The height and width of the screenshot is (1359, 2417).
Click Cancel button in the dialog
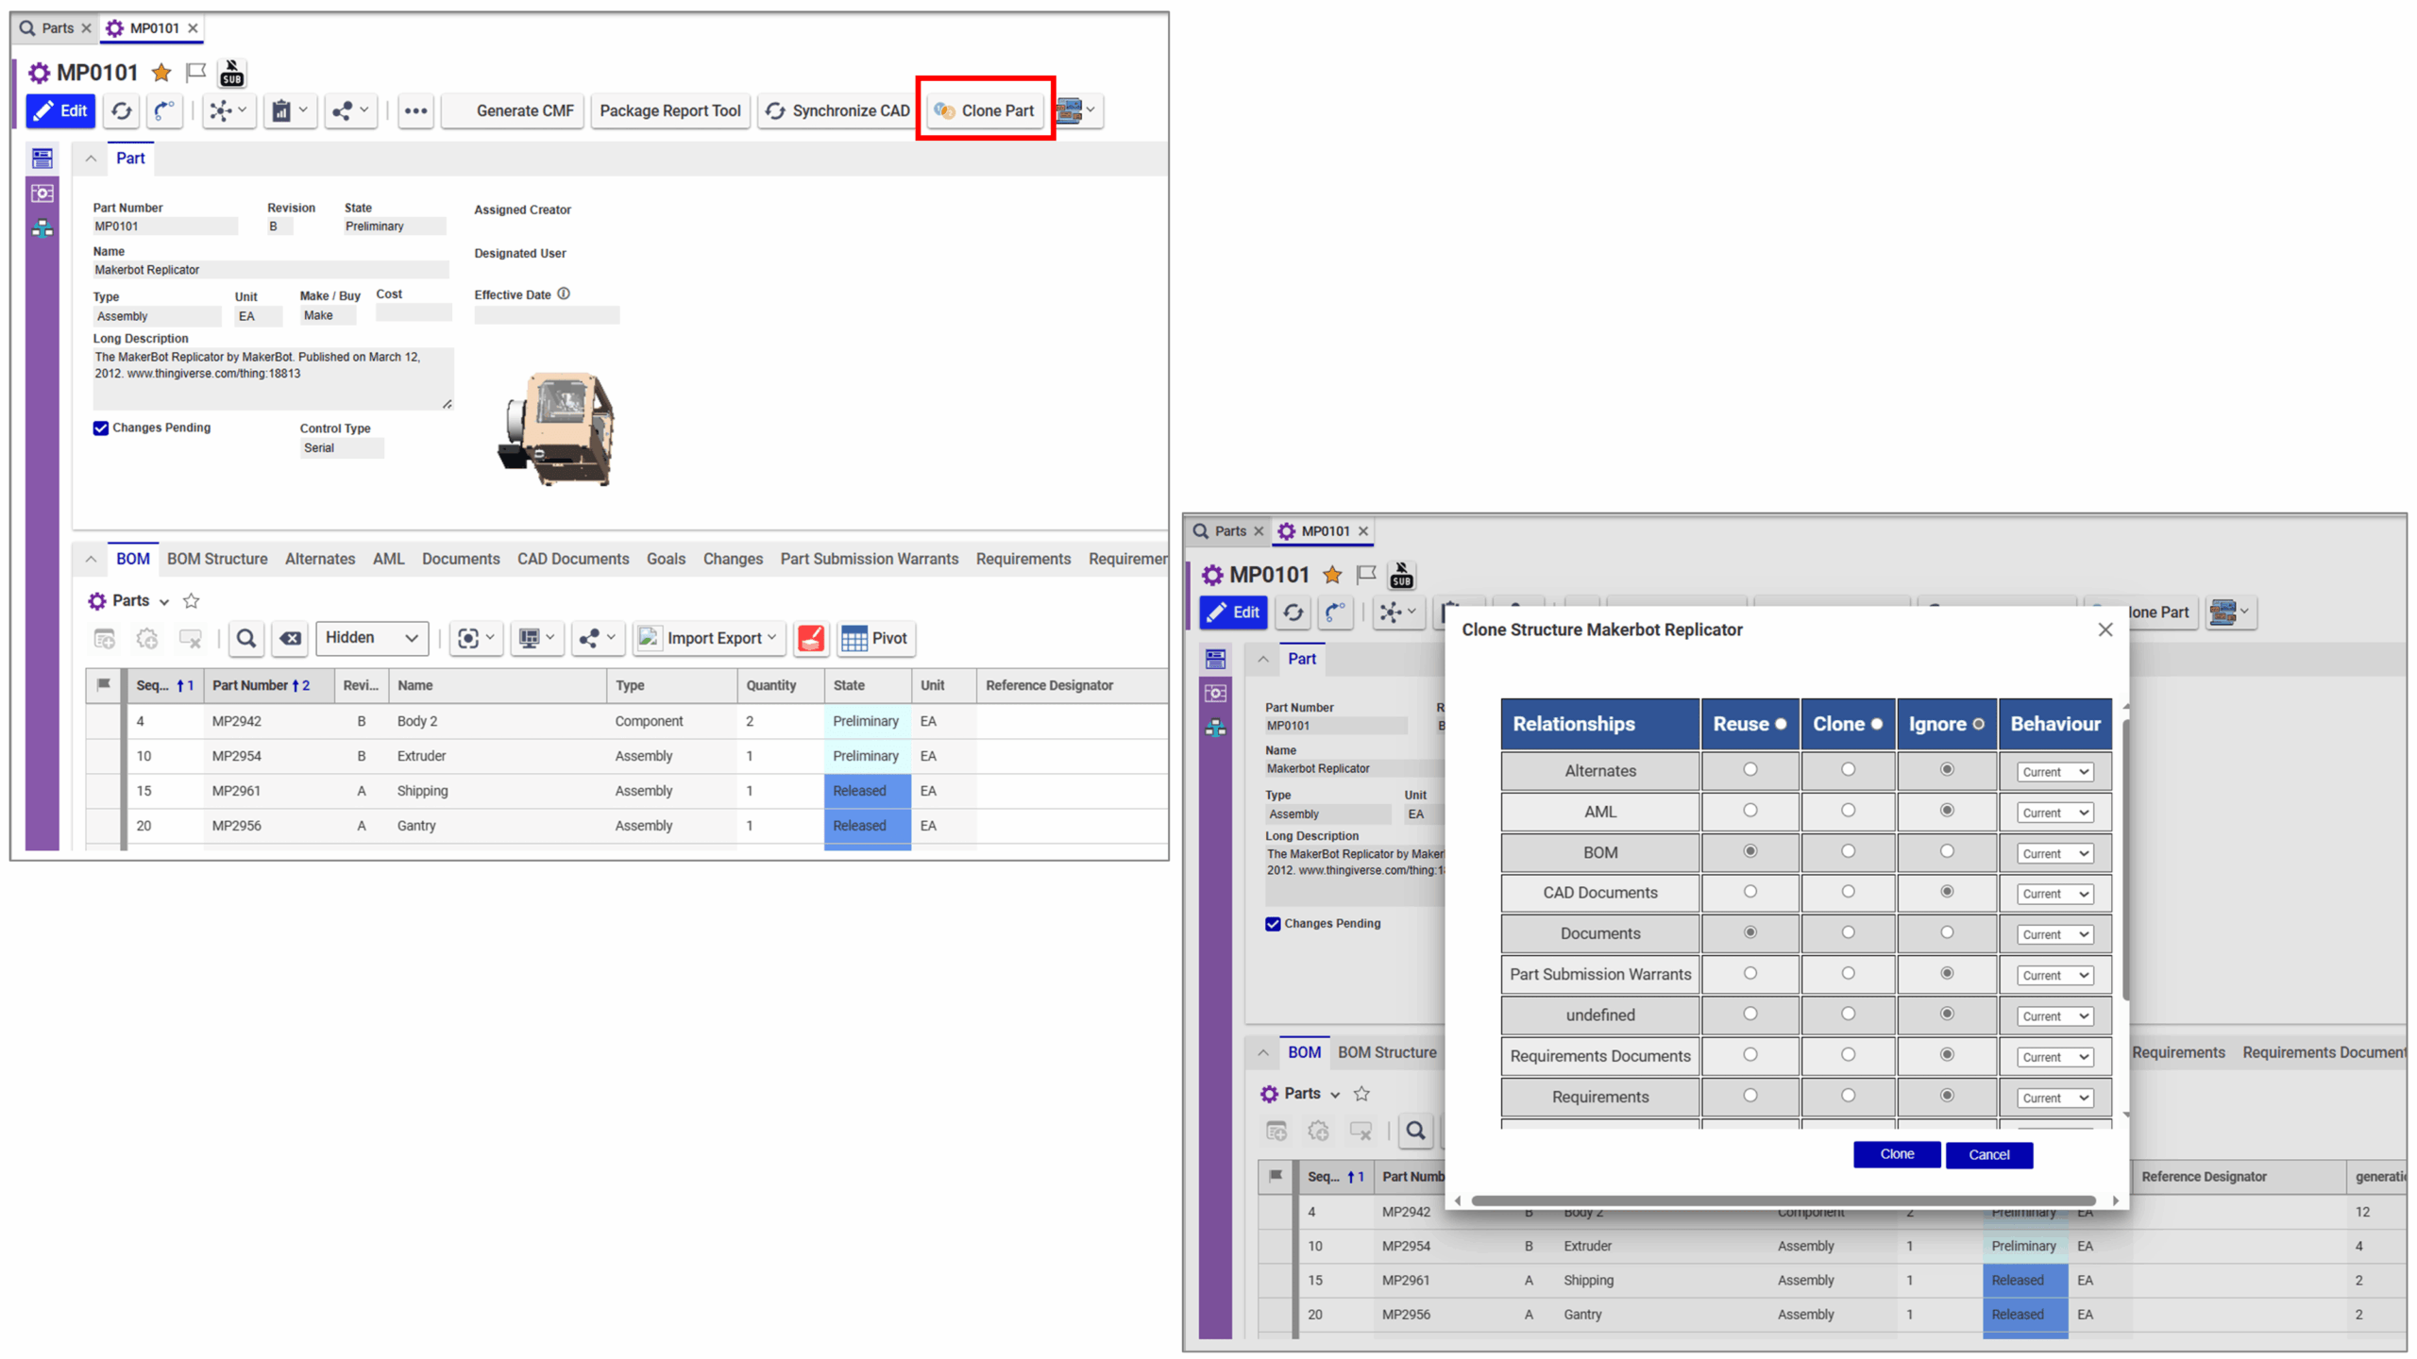click(x=1988, y=1155)
